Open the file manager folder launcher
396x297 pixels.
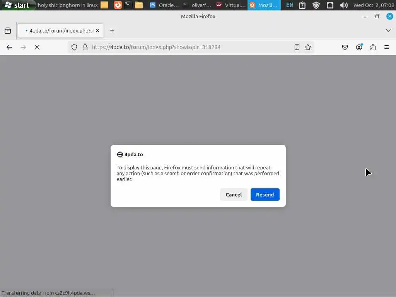click(x=139, y=5)
